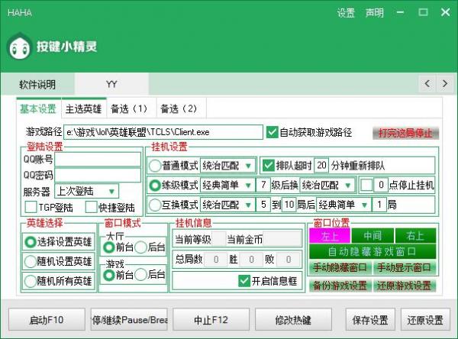Click the 游戏路径 input field
The image size is (458, 339).
[163, 132]
